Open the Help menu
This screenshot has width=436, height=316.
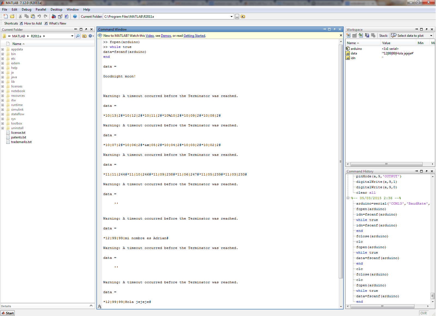[x=87, y=10]
